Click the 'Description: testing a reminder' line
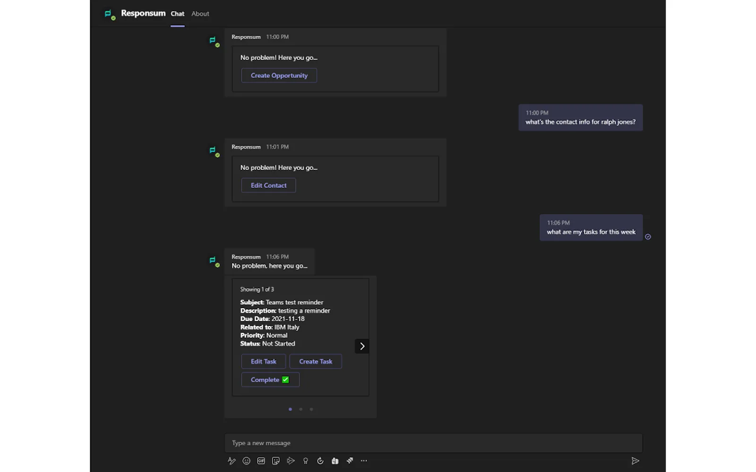Viewport: 756px width, 472px height. tap(285, 311)
